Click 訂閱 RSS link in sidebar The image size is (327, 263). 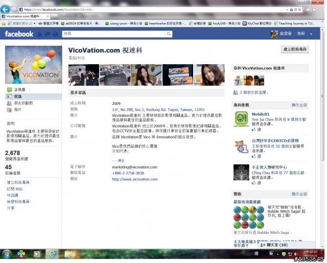14,189
